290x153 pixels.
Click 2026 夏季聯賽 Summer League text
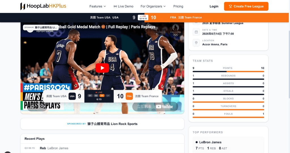[x=223, y=23]
